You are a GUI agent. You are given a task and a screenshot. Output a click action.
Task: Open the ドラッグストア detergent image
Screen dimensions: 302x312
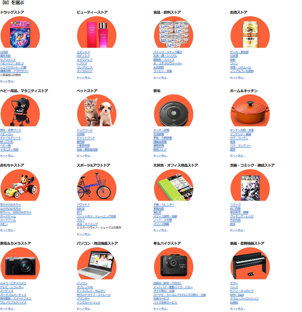click(x=20, y=32)
